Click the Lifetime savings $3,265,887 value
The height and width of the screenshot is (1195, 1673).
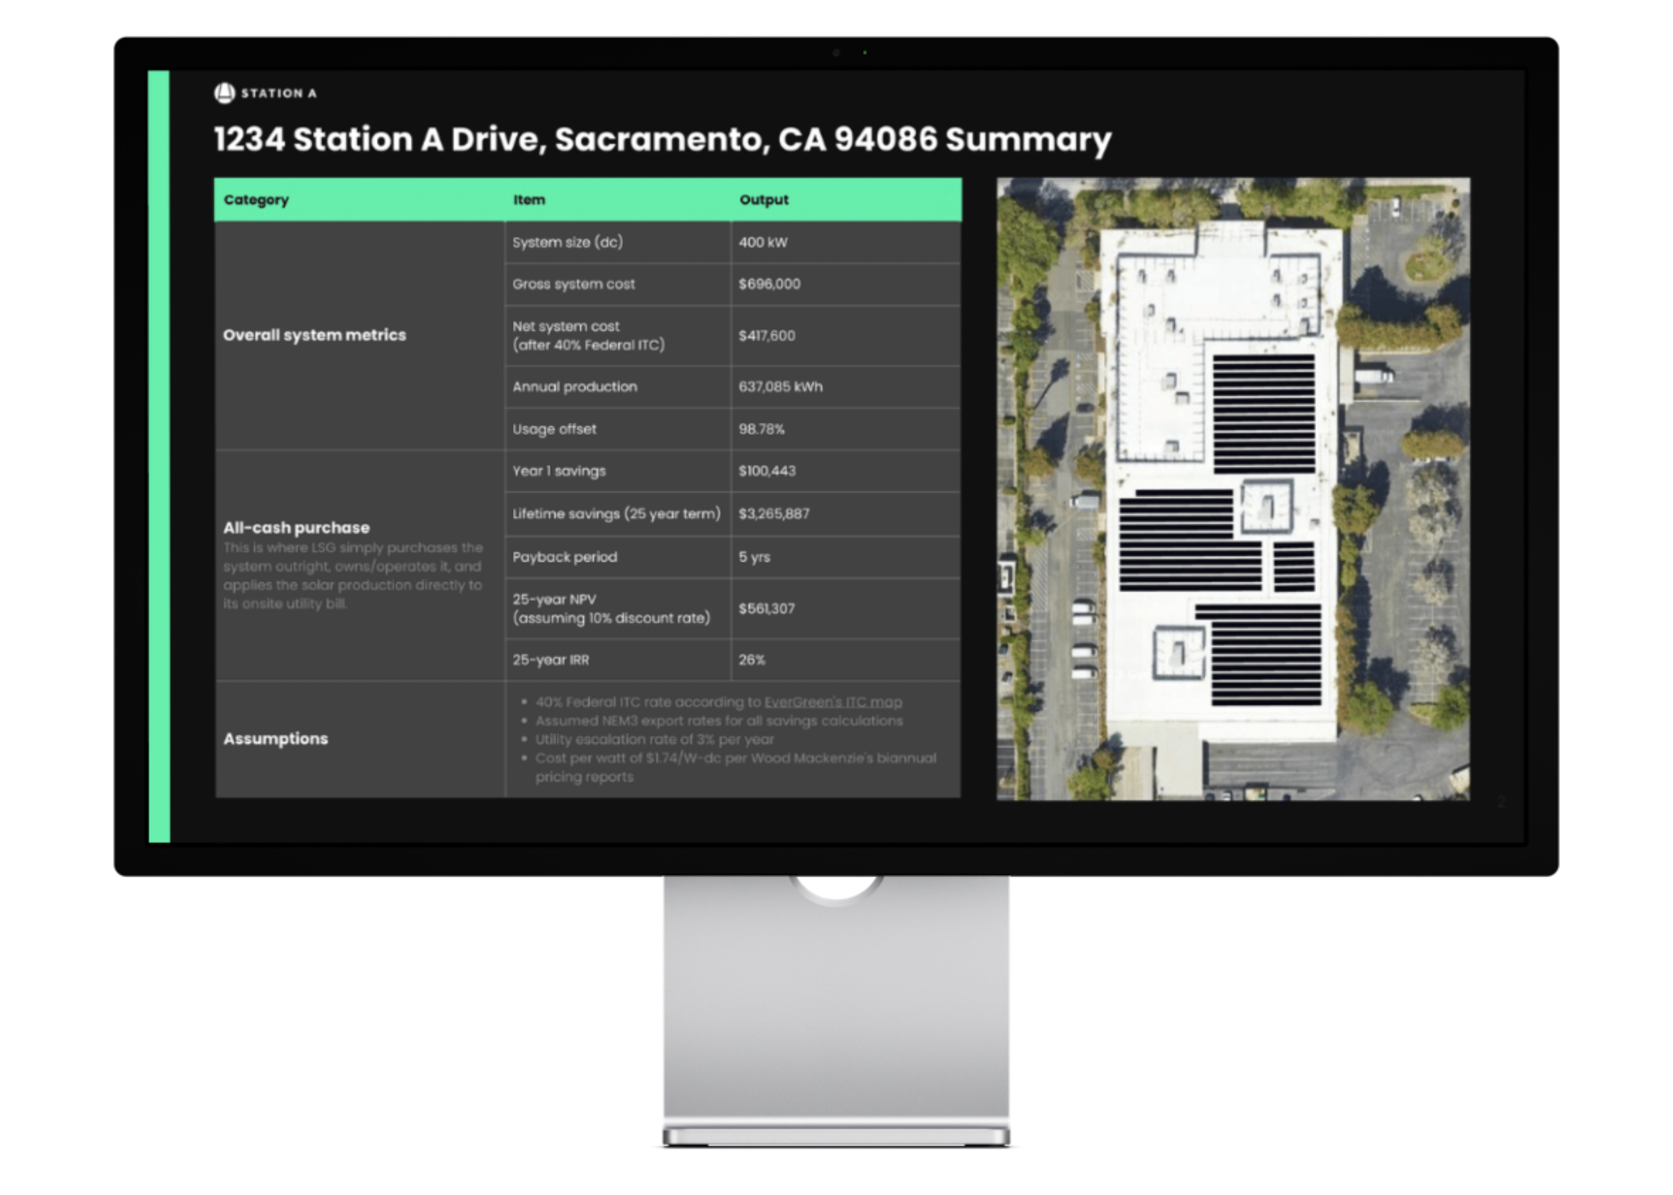[x=773, y=513]
